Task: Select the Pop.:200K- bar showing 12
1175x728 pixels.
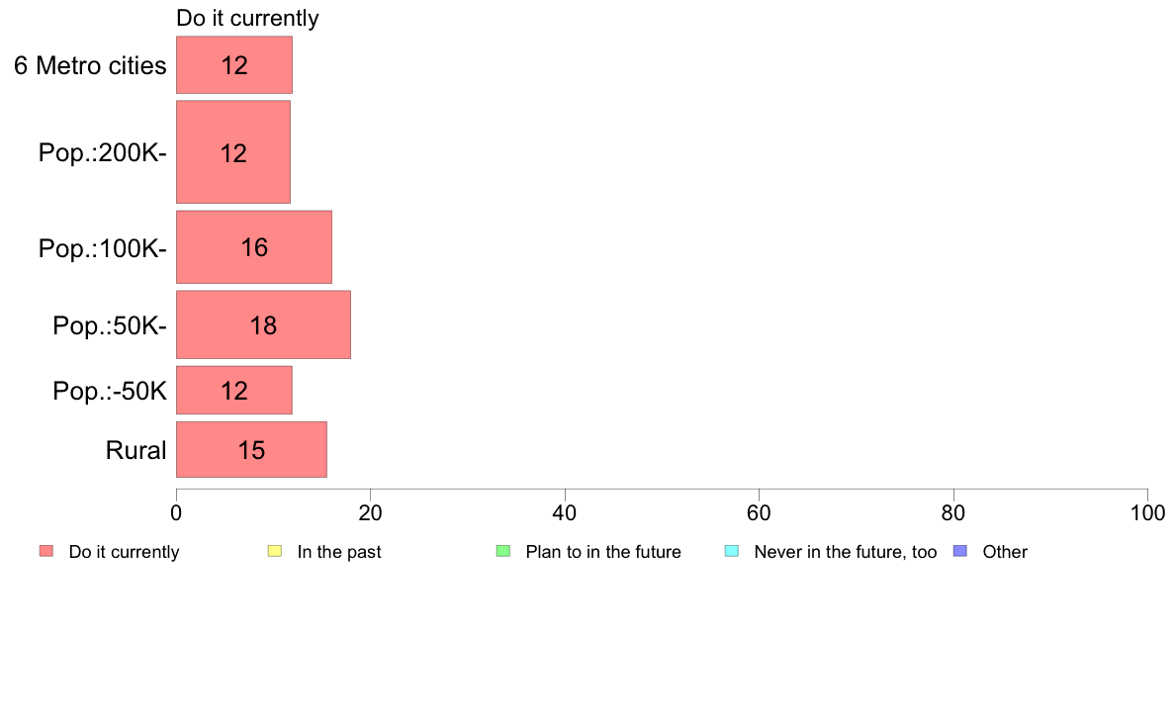Action: 233,152
